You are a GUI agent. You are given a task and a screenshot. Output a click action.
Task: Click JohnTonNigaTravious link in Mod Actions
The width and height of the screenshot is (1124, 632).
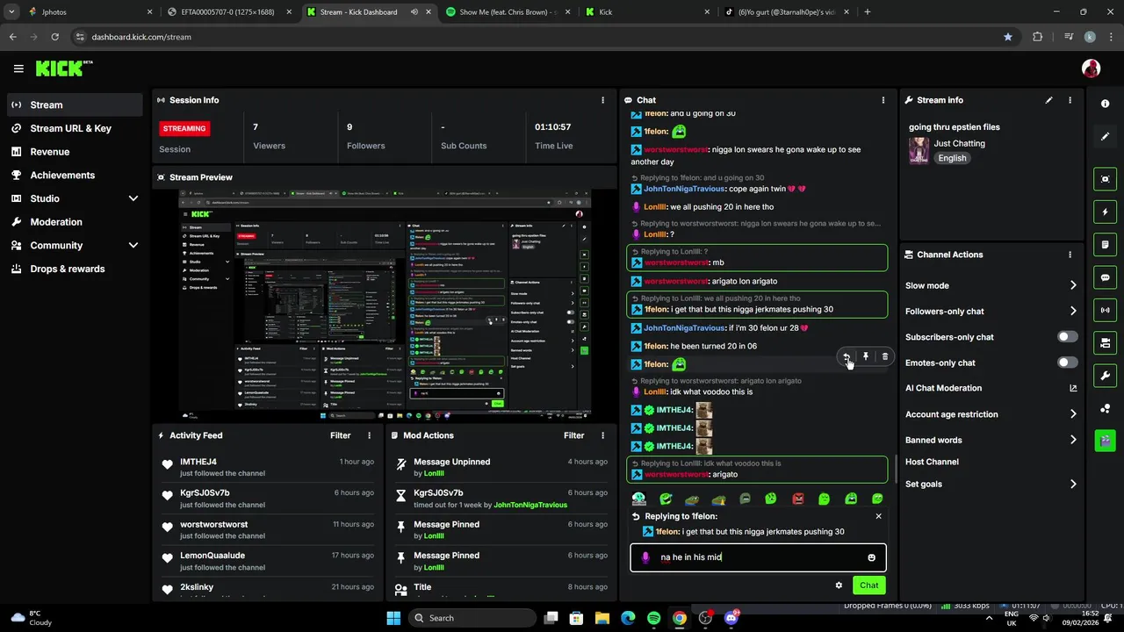[530, 505]
